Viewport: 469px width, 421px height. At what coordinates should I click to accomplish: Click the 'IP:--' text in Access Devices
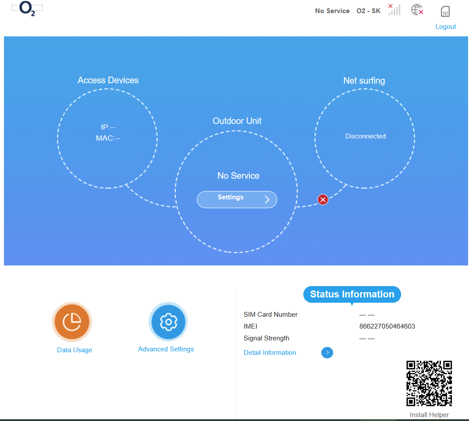pyautogui.click(x=108, y=127)
